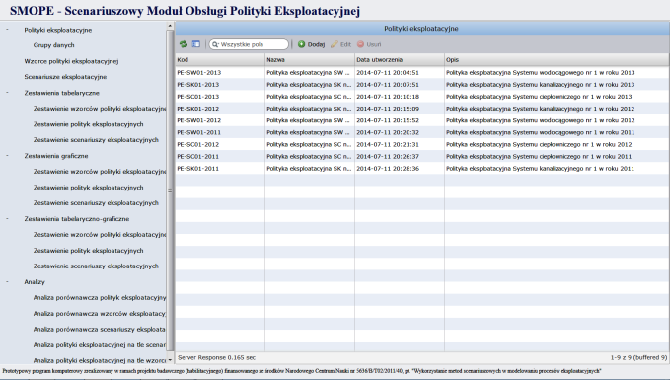Select row PE-SK01-2012

tap(422, 109)
